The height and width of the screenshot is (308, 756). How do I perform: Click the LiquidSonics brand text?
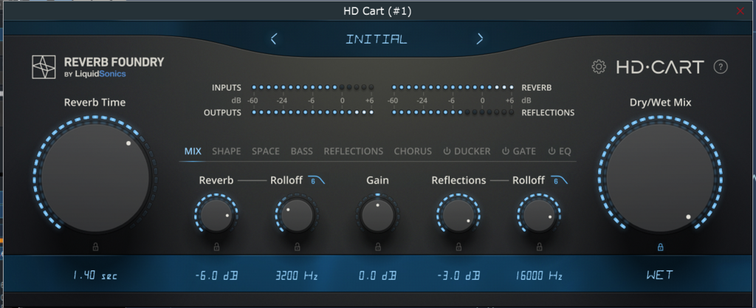click(100, 74)
